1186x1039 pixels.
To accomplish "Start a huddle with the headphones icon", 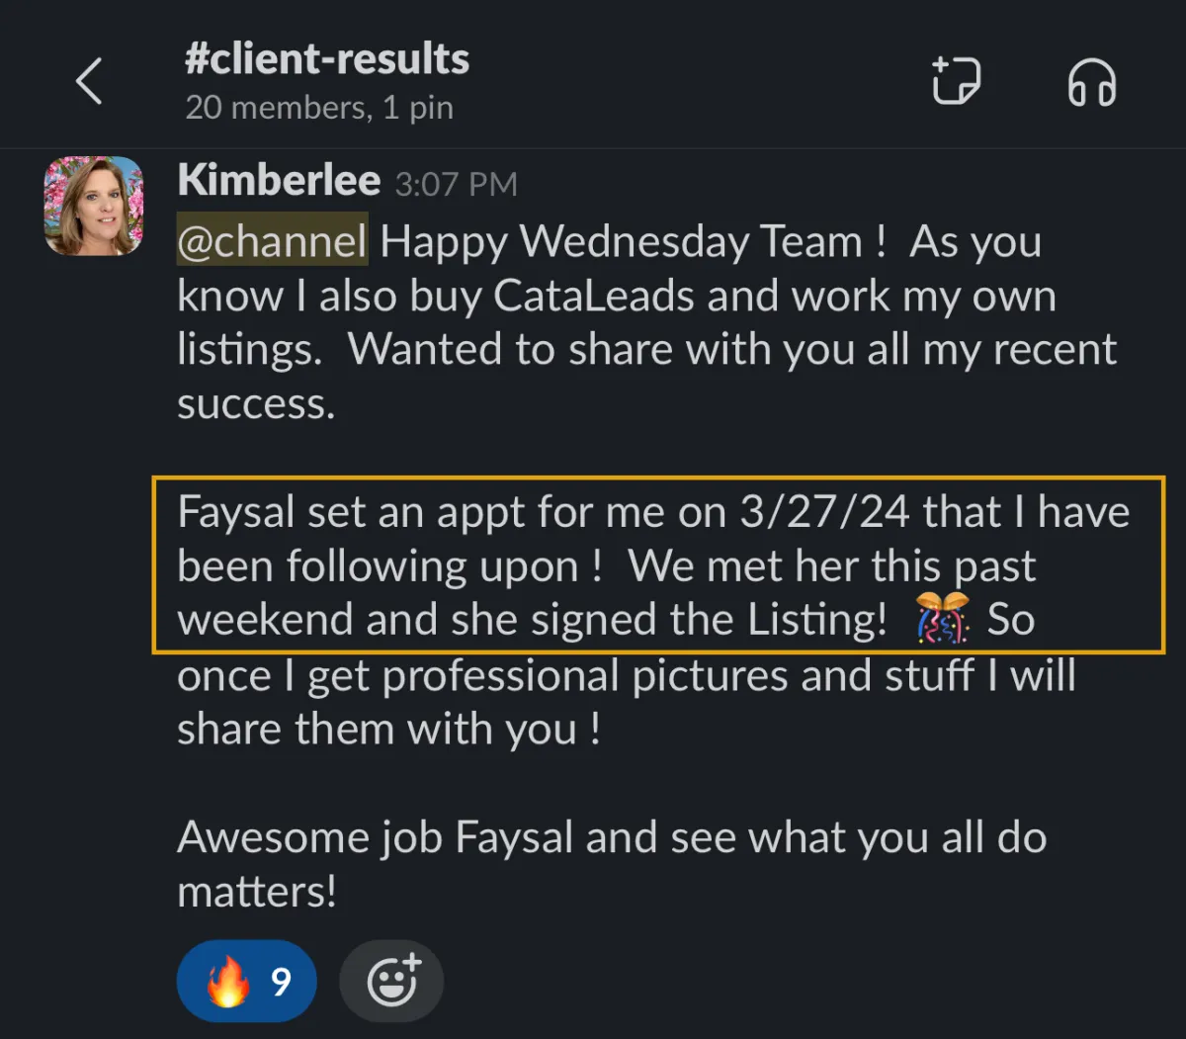I will (1091, 81).
